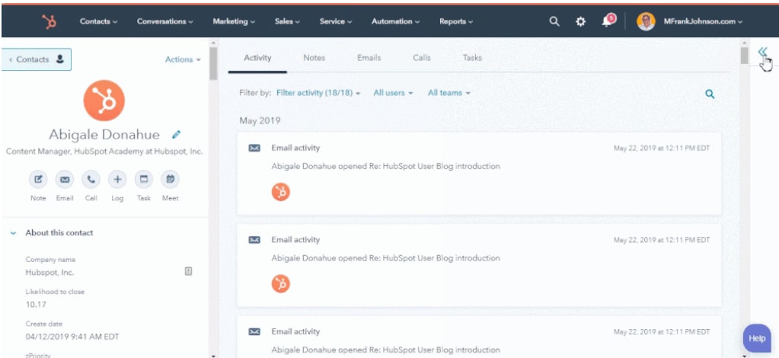Click the user avatar photo in navbar
Image resolution: width=779 pixels, height=358 pixels.
[x=646, y=21]
